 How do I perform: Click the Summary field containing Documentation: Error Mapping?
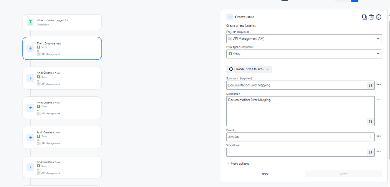[301, 85]
